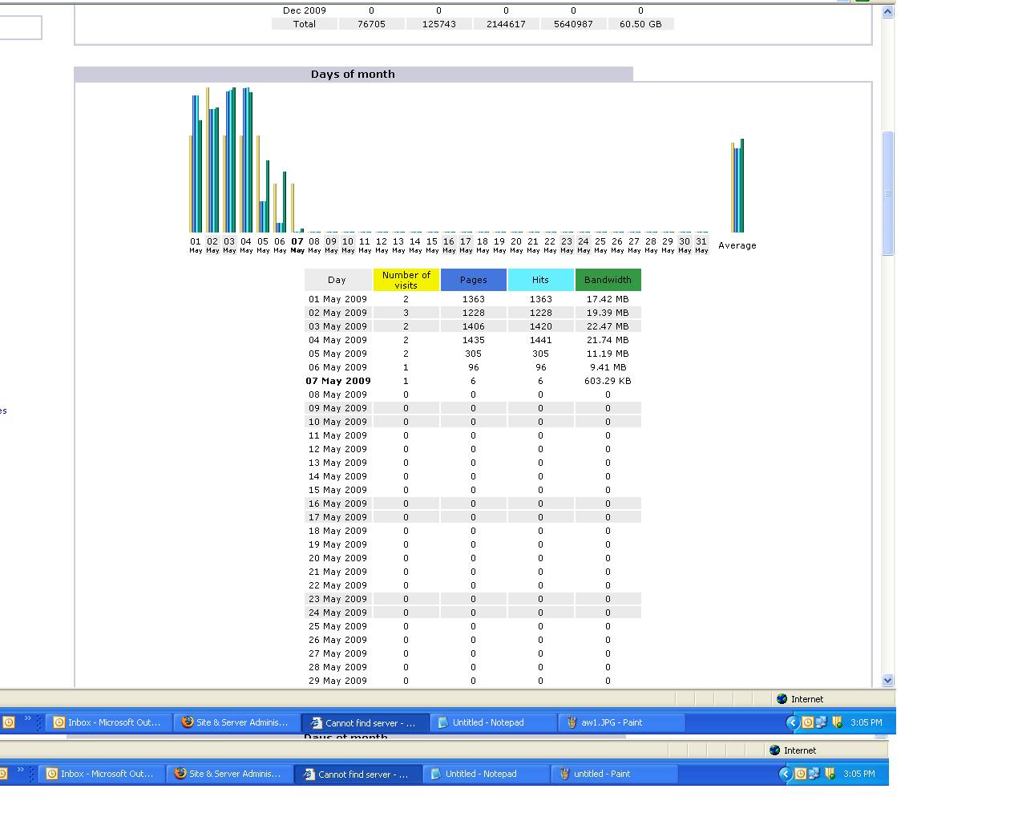Click yellow shield tray icon on untitled - Paint taskbar

tap(830, 774)
